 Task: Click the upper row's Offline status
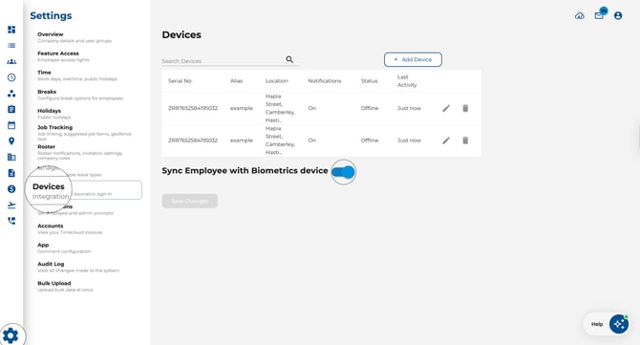coord(370,108)
